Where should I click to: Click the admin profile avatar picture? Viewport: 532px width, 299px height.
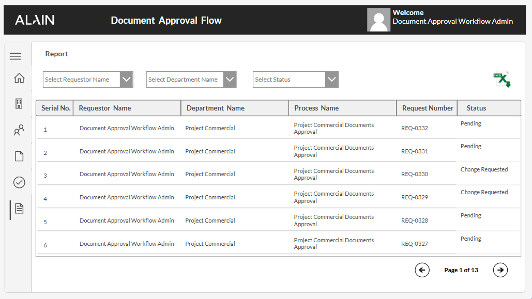click(378, 20)
